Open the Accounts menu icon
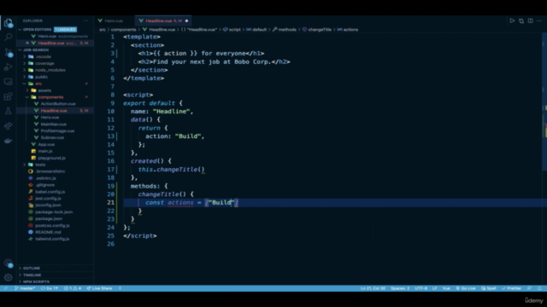Image resolution: width=547 pixels, height=307 pixels. 8,263
